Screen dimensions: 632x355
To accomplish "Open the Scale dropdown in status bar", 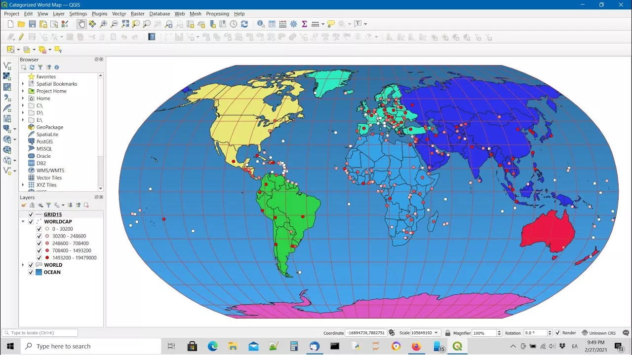I will click(436, 333).
